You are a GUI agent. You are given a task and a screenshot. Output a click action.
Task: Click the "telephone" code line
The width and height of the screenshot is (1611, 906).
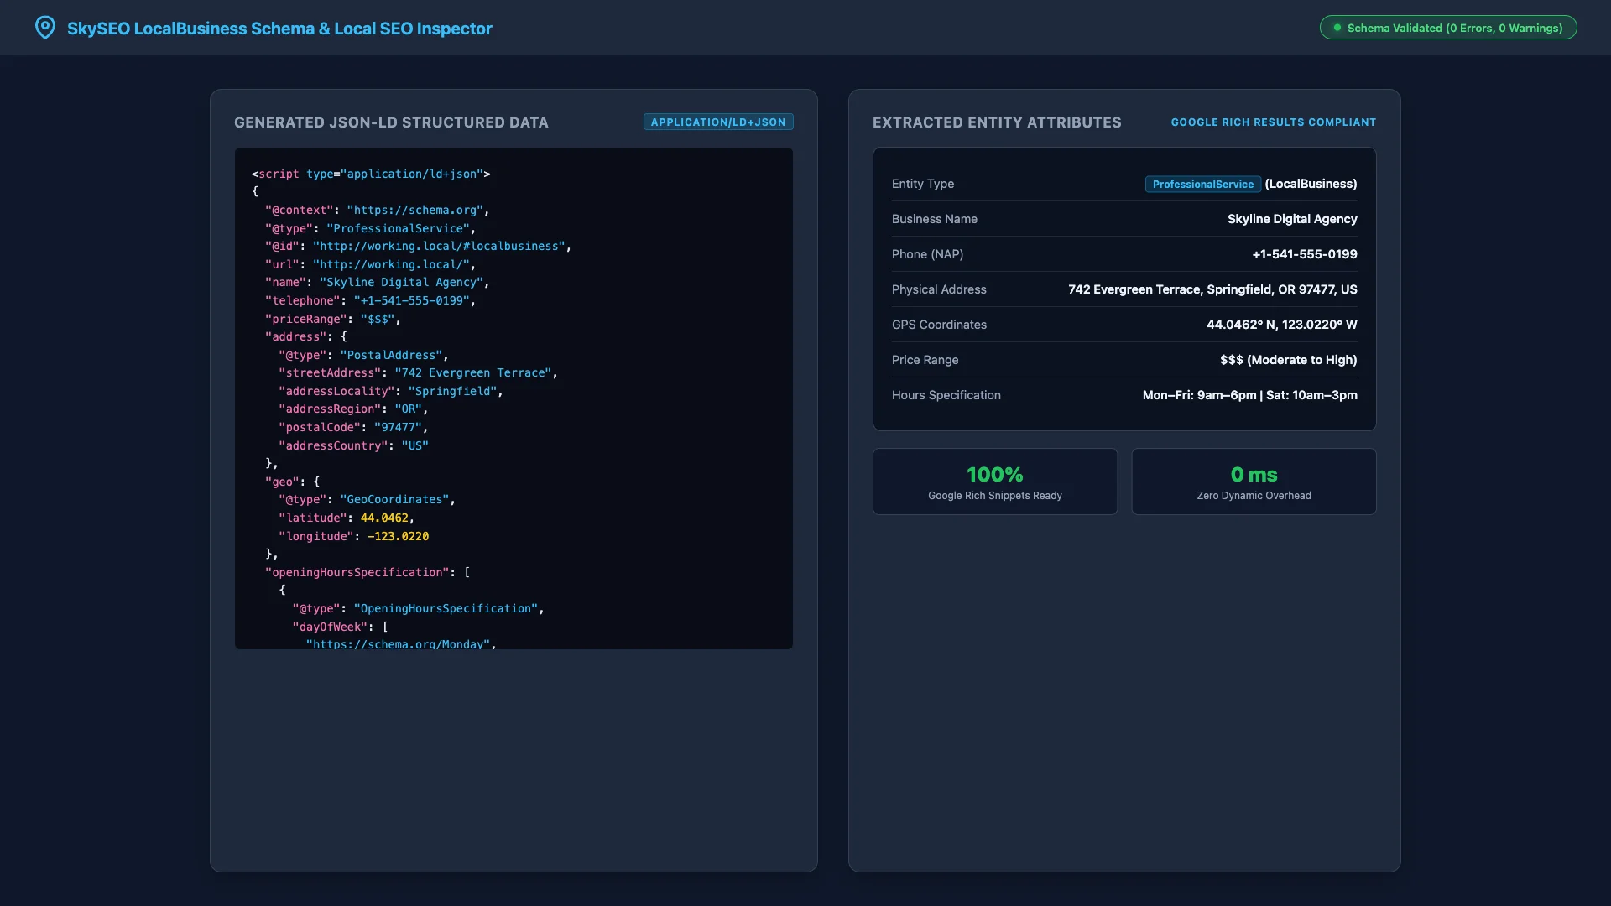tap(371, 300)
